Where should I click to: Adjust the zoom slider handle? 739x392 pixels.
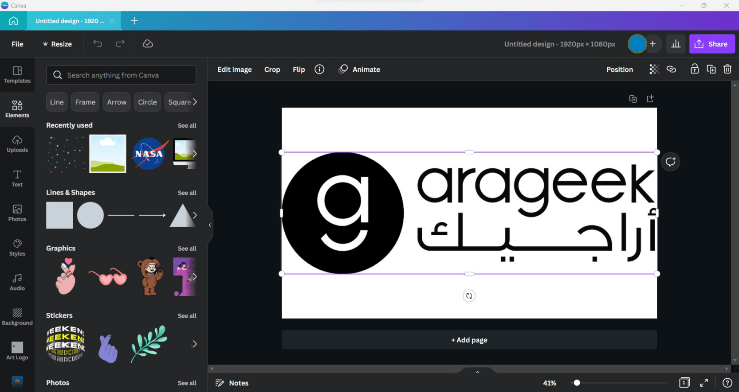pos(577,383)
